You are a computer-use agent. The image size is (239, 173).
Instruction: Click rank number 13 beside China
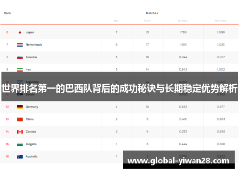tap(7, 119)
